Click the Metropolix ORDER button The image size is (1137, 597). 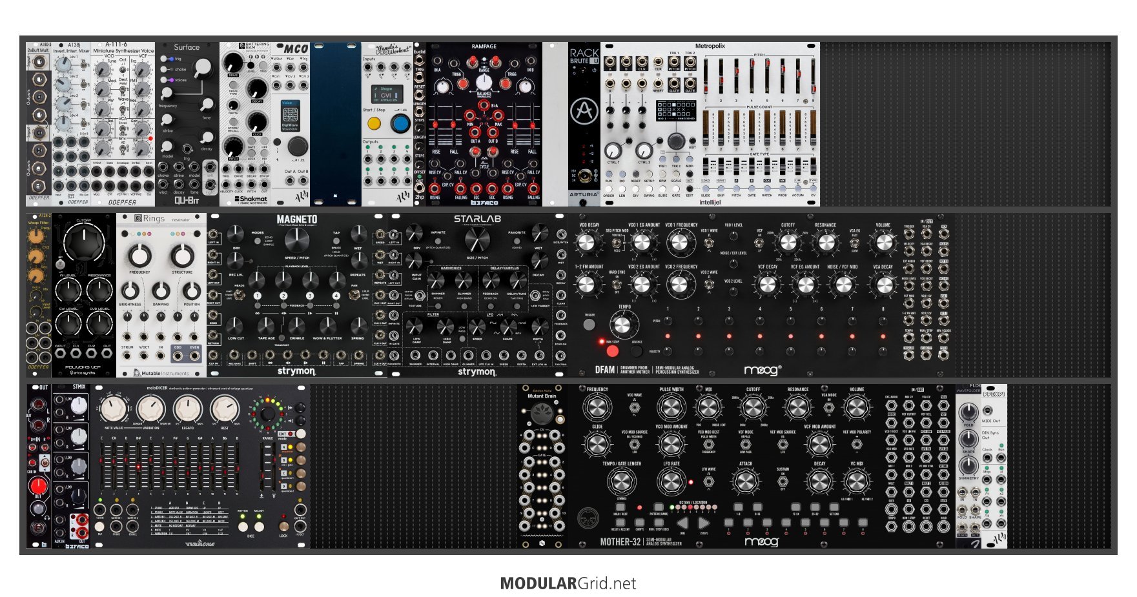point(608,189)
